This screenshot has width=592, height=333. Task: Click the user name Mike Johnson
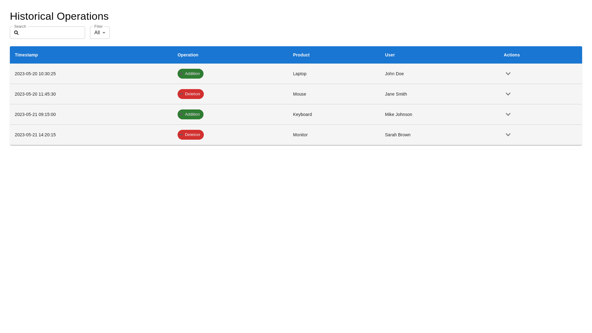[398, 114]
